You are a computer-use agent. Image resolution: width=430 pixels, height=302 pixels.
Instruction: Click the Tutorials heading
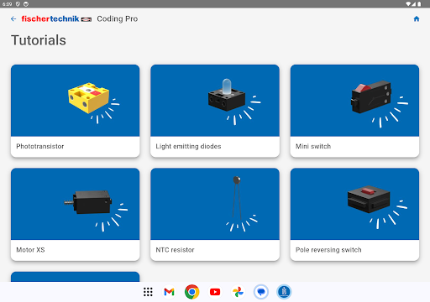click(x=39, y=40)
